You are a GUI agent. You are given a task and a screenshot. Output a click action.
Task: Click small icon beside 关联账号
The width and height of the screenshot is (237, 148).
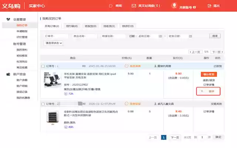point(194,7)
